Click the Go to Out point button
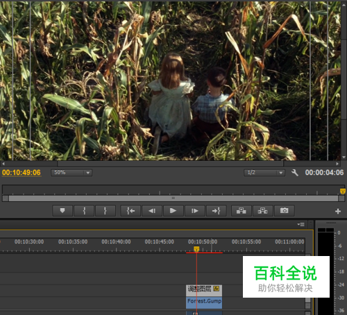Image resolution: width=347 pixels, height=315 pixels. [x=216, y=211]
